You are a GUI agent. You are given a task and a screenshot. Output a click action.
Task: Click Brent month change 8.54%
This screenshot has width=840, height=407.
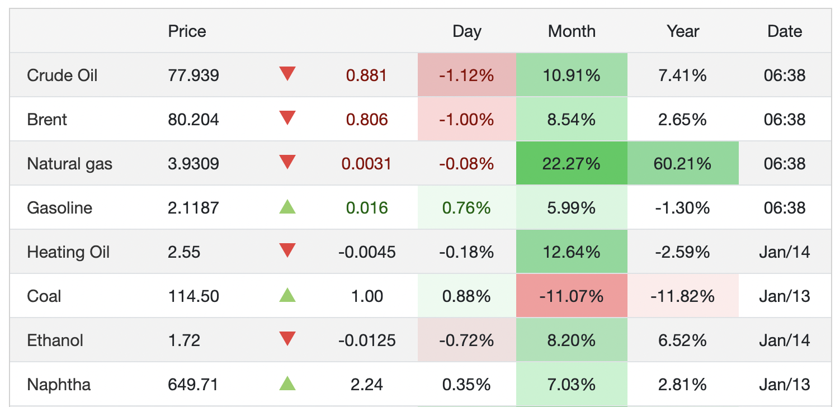coord(572,119)
